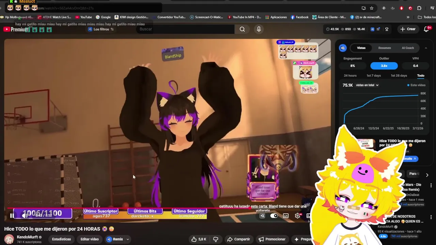Open more options for the KendoMurft recommended video

(431, 217)
